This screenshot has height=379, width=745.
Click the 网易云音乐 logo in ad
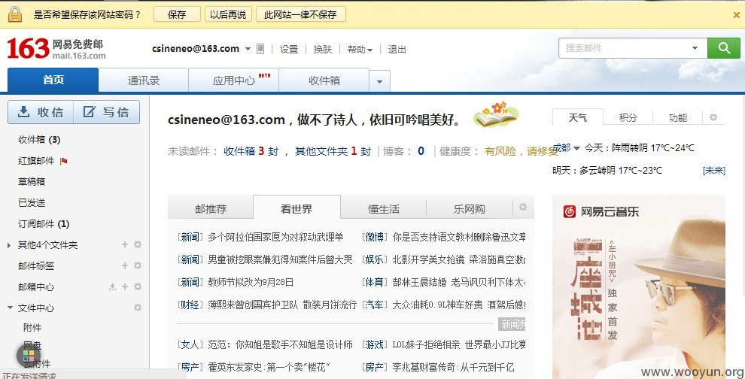coord(601,211)
